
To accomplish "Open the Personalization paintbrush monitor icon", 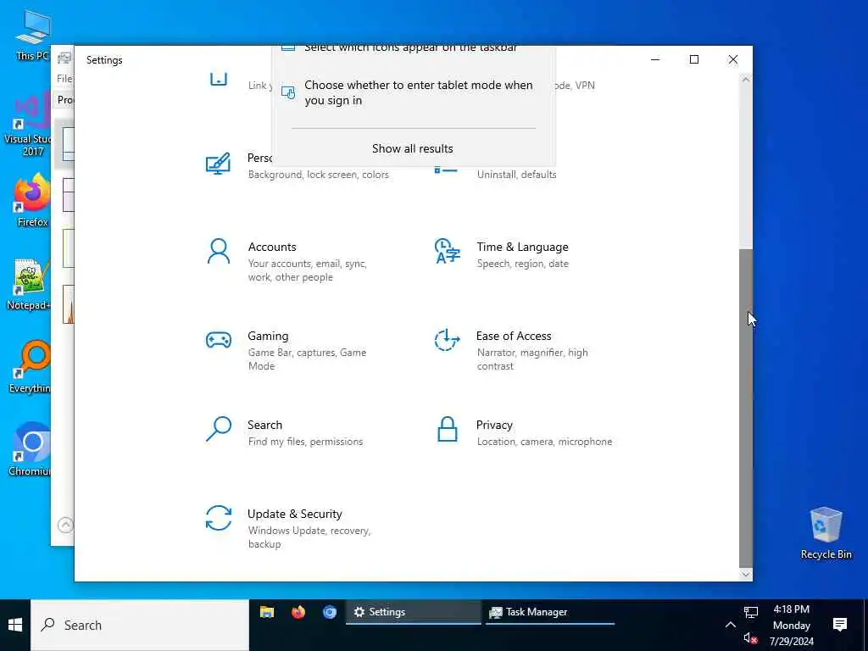I will [218, 164].
